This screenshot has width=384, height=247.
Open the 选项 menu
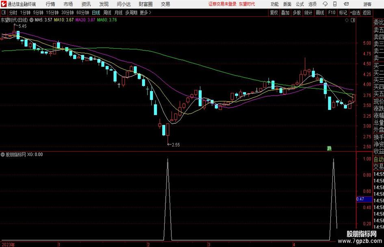(x=312, y=4)
